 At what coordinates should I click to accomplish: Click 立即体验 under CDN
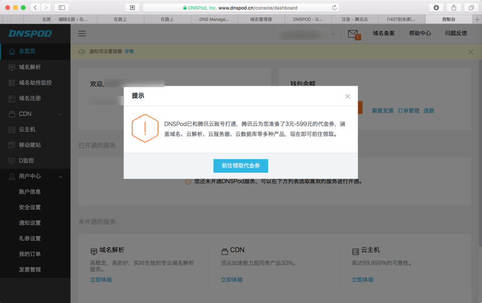[x=232, y=280]
